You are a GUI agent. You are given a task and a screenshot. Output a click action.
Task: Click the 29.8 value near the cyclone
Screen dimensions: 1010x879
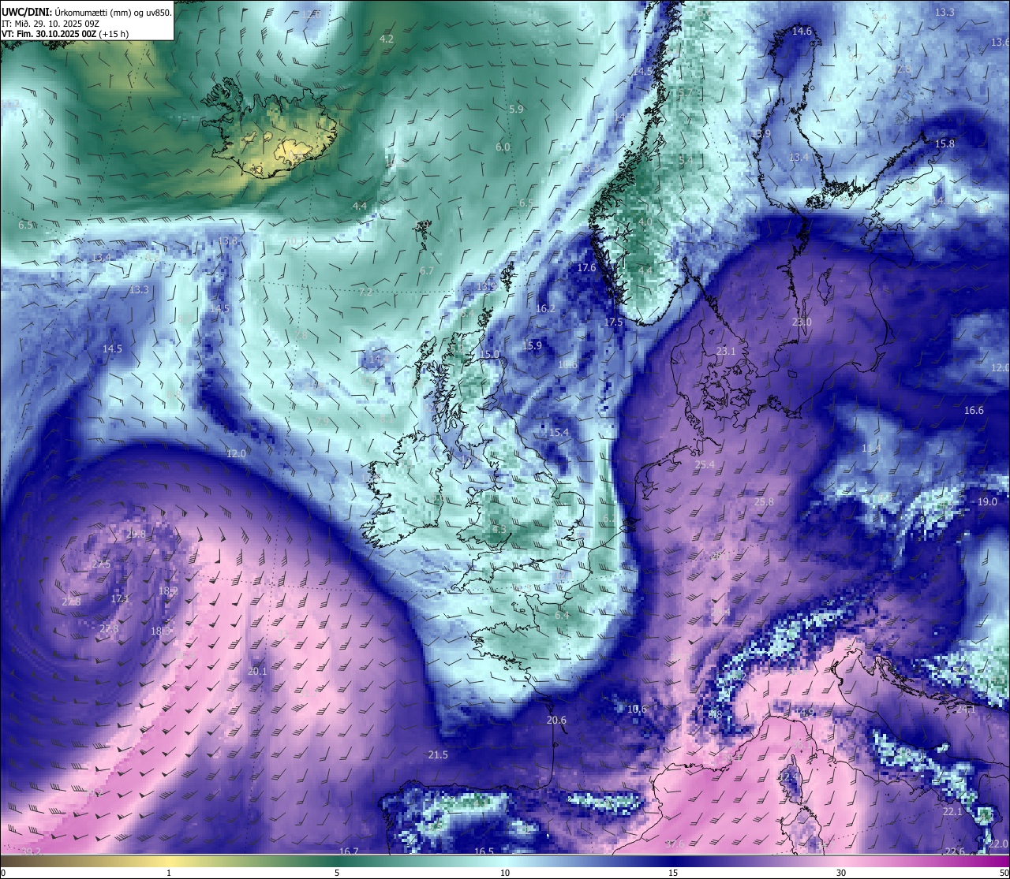click(136, 534)
